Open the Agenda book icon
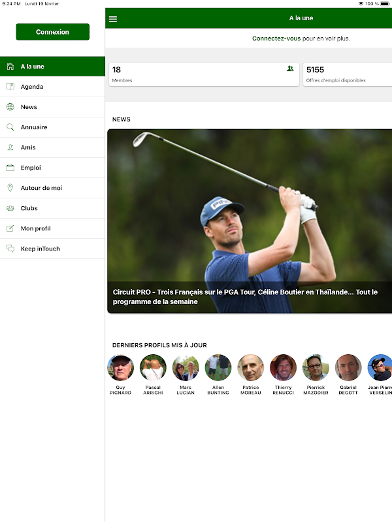 click(10, 87)
